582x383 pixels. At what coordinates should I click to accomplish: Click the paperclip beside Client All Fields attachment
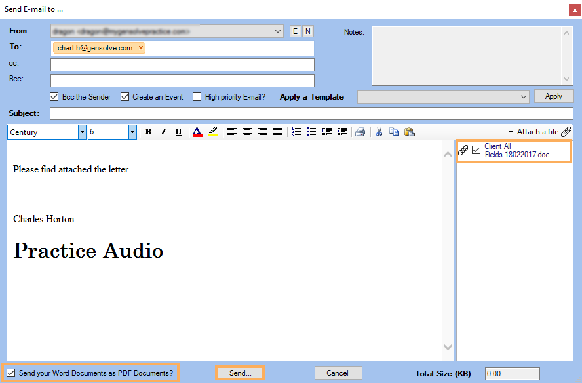[x=463, y=150]
